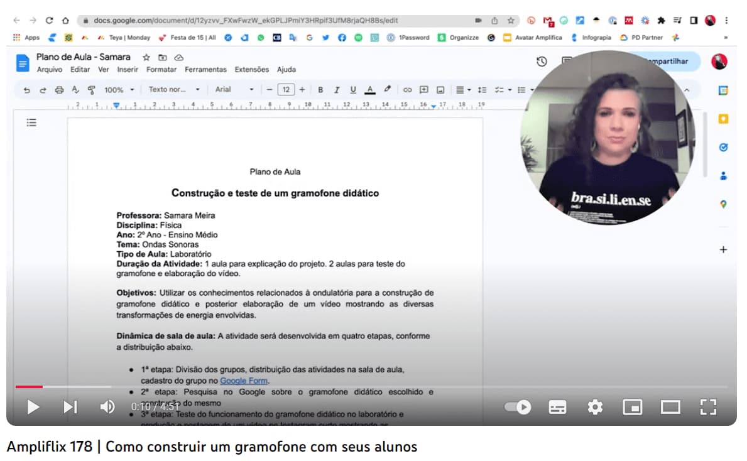Toggle theater mode view
This screenshot has width=747, height=461.
[x=670, y=407]
